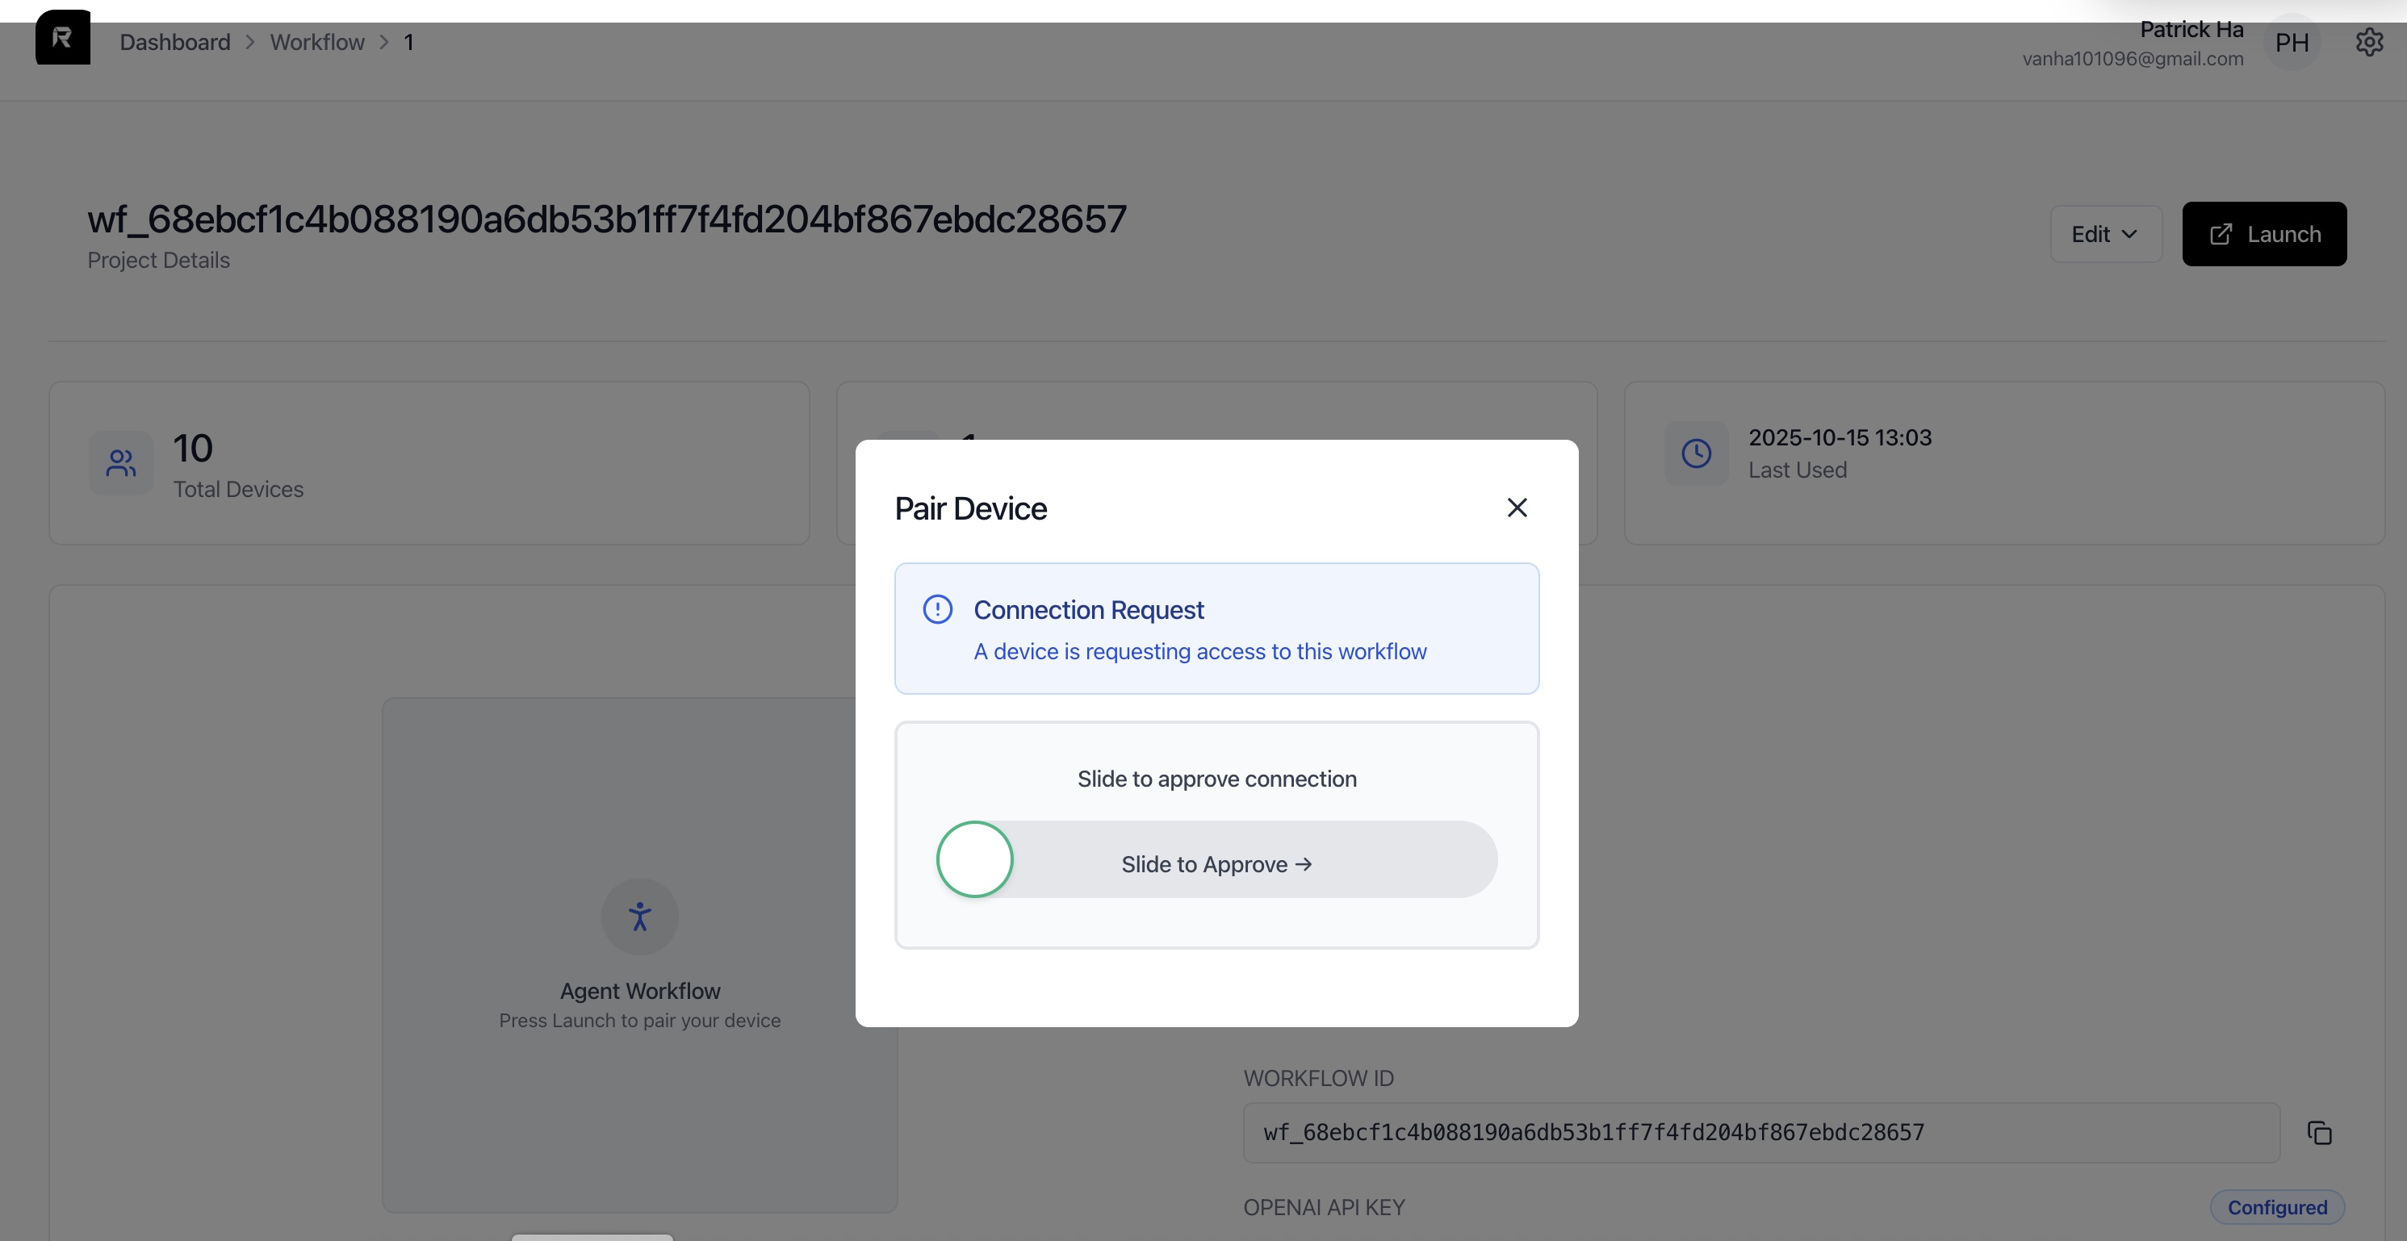Select breadcrumb item 1

tap(408, 42)
